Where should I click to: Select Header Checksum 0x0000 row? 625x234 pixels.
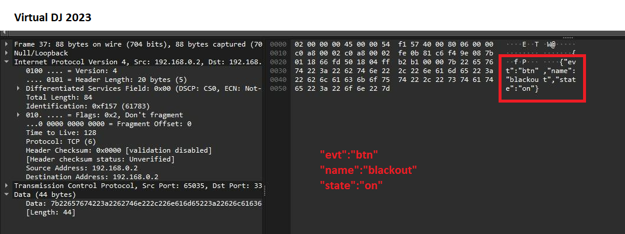[119, 150]
